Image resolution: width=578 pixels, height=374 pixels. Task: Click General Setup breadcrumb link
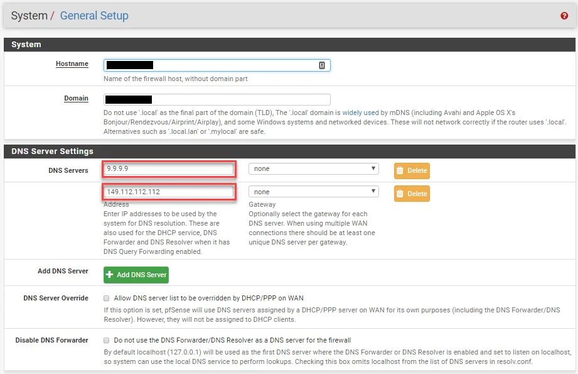click(94, 16)
